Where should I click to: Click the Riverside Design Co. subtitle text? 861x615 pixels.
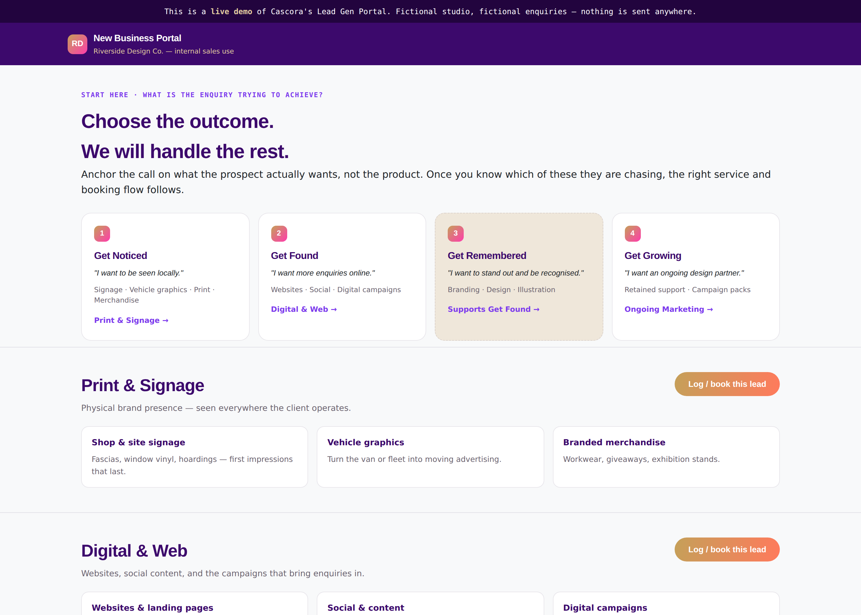(x=164, y=51)
